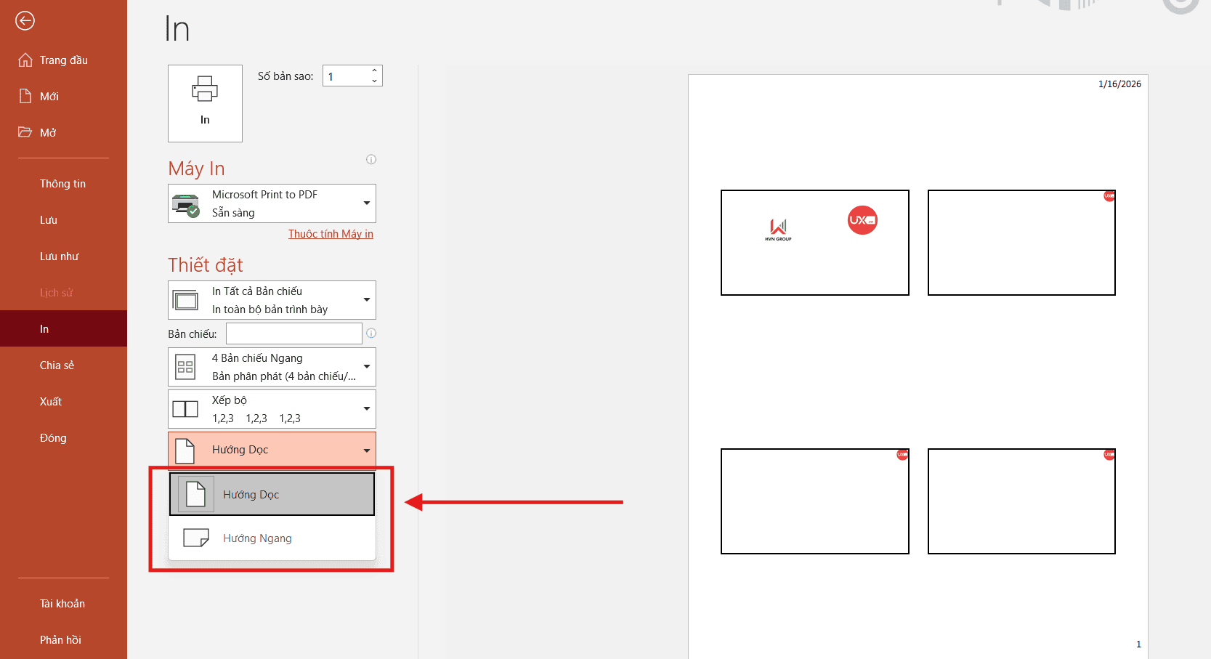1211x659 pixels.
Task: Click the info icon beside Máy In
Action: 371,160
